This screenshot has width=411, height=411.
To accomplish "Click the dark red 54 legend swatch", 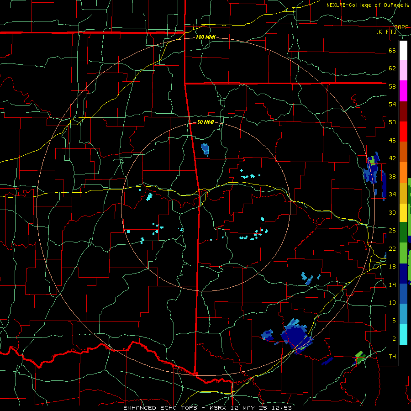I will point(403,111).
